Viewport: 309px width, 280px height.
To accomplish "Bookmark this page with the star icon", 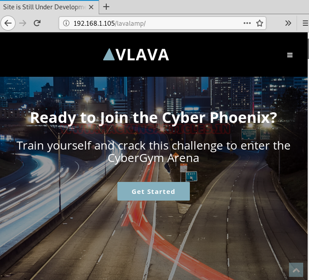I will point(260,23).
